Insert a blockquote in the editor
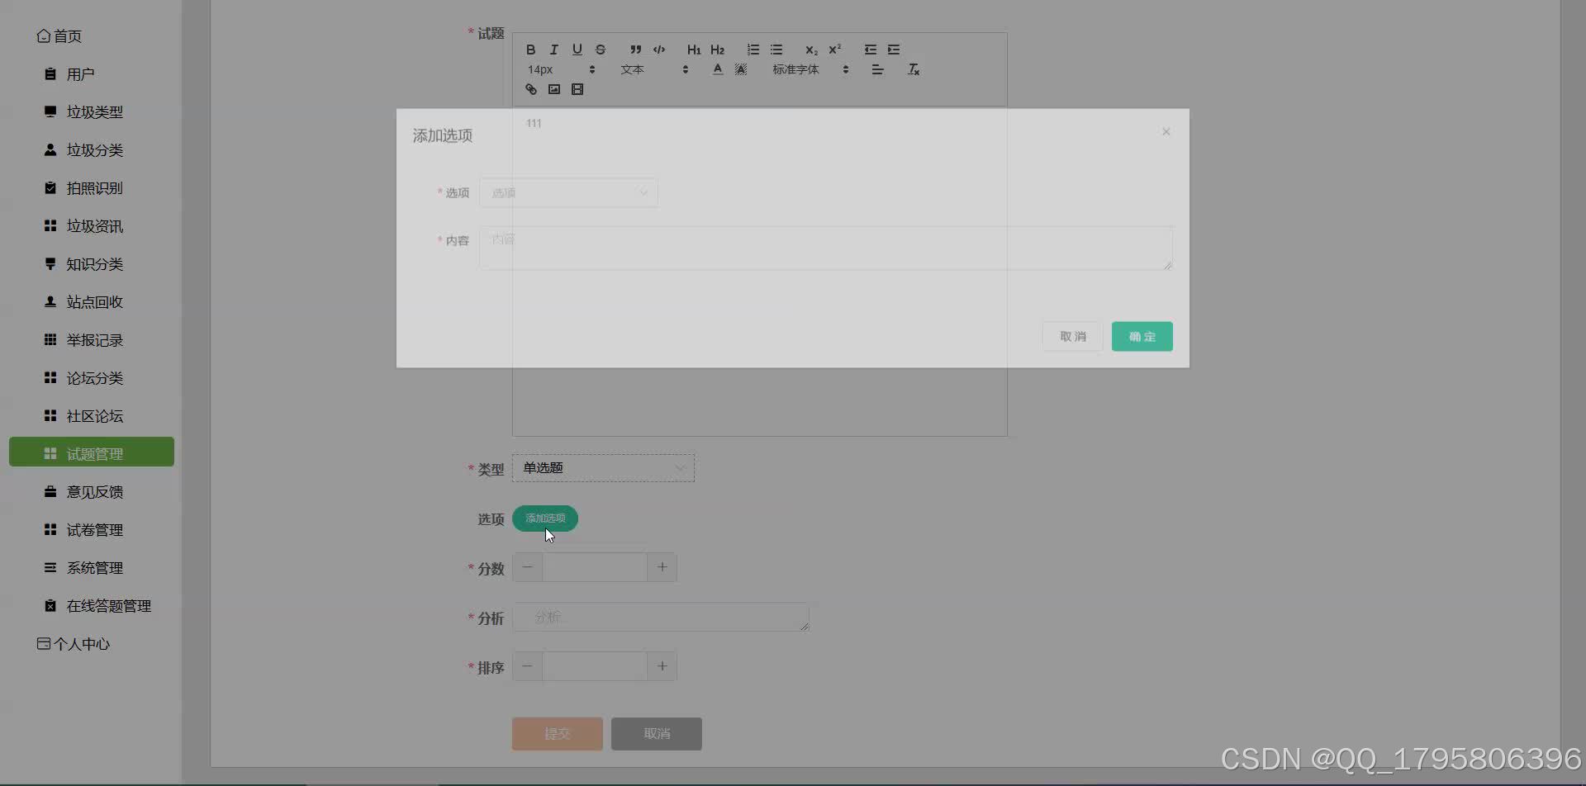Image resolution: width=1586 pixels, height=786 pixels. (x=635, y=50)
